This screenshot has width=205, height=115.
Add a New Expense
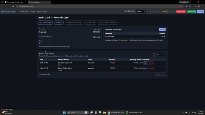click(181, 12)
